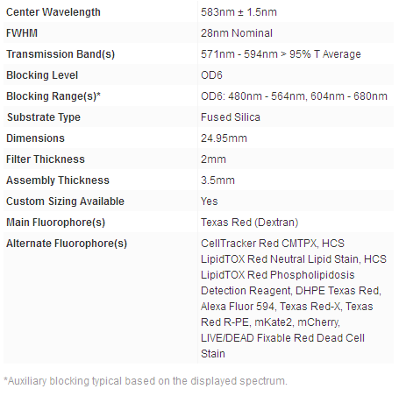Image resolution: width=399 pixels, height=396 pixels.
Task: Click the auxiliary blocking footnote text
Action: [x=146, y=381]
